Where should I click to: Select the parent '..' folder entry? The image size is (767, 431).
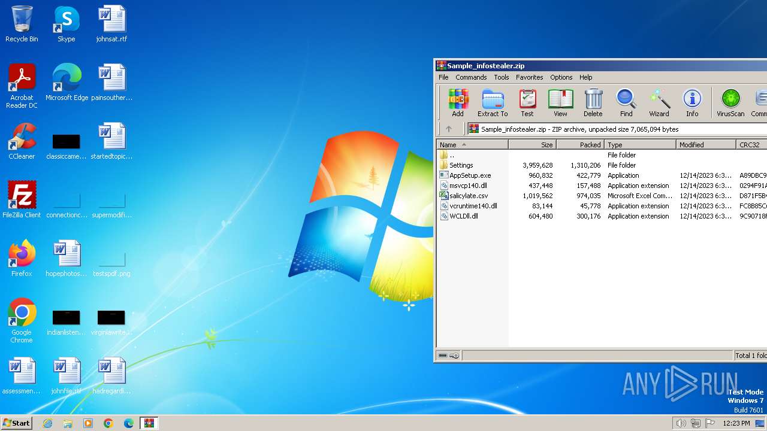click(602, 155)
